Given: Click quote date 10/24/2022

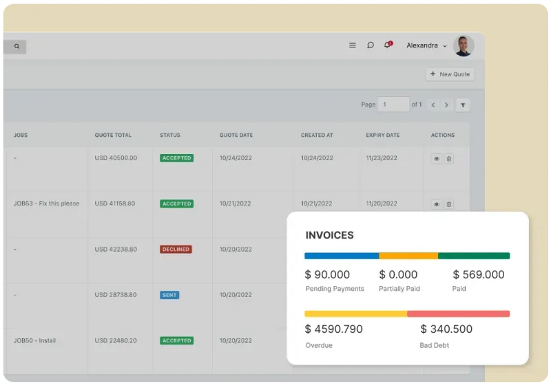Looking at the screenshot, I should [x=236, y=158].
